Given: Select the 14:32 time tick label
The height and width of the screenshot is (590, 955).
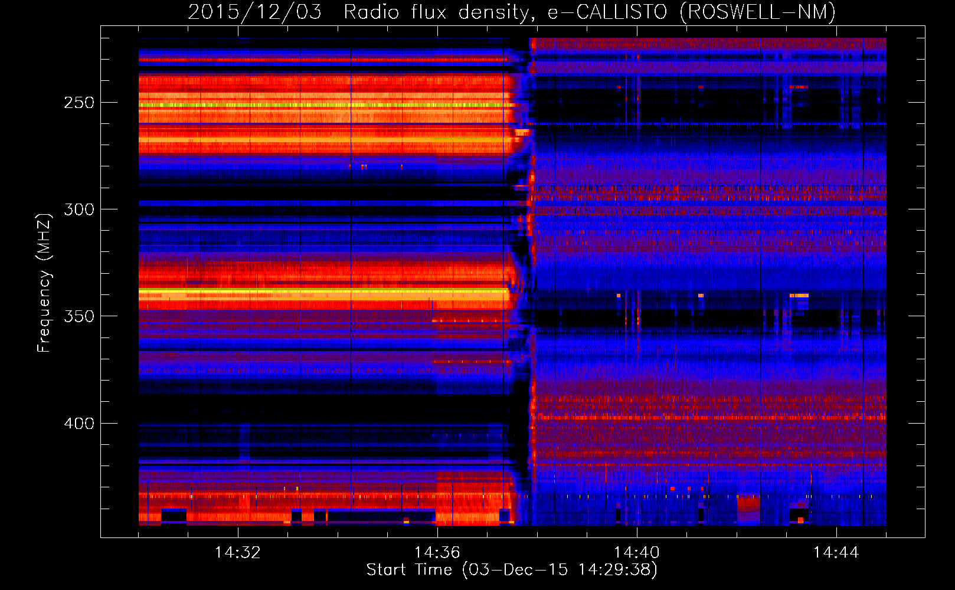Looking at the screenshot, I should coord(238,552).
